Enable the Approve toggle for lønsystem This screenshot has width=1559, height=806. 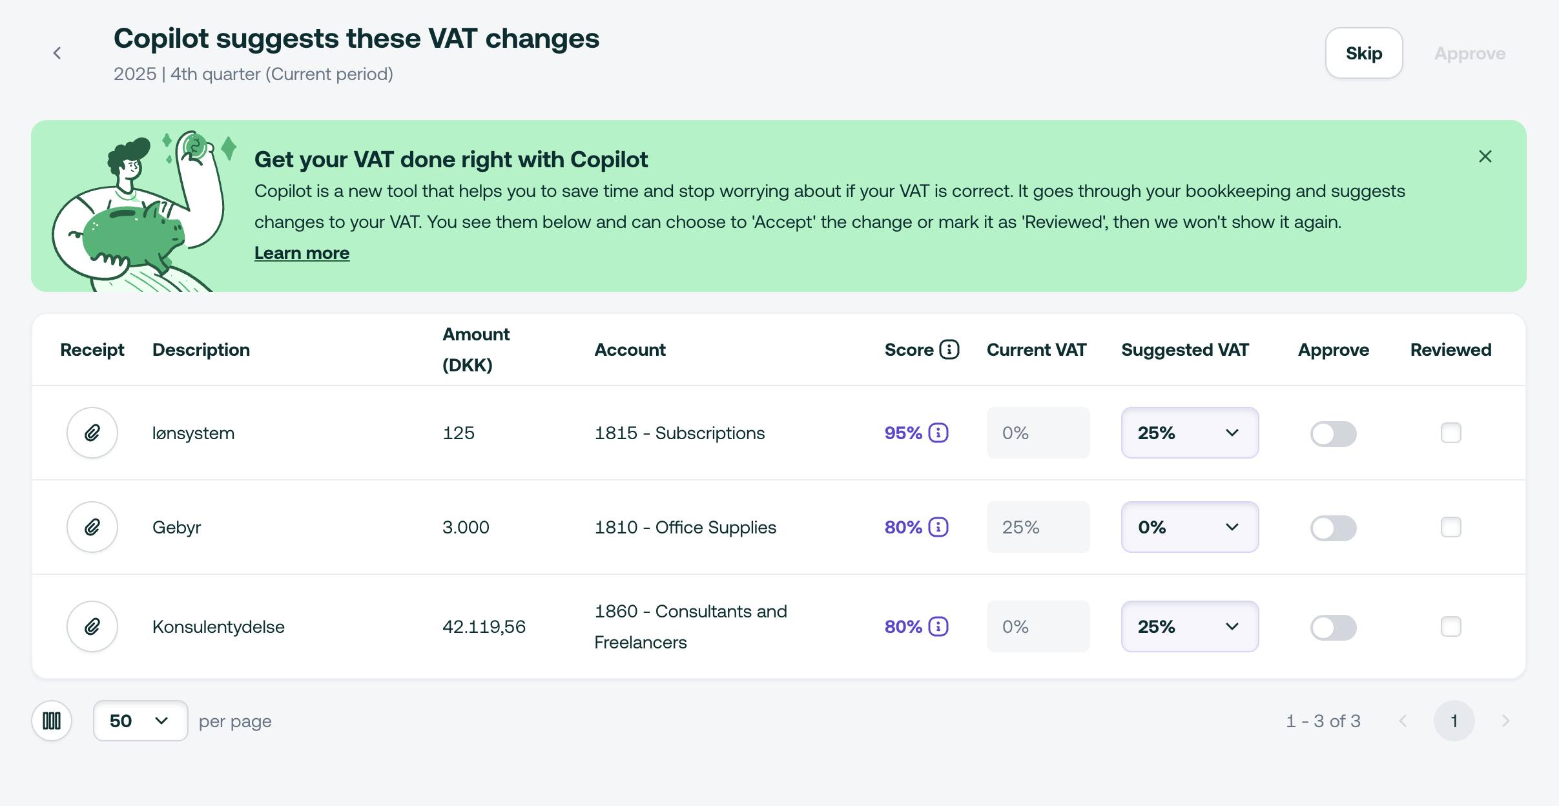(1333, 433)
